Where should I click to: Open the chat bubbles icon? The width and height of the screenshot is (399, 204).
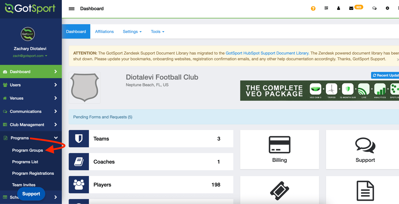(374, 8)
